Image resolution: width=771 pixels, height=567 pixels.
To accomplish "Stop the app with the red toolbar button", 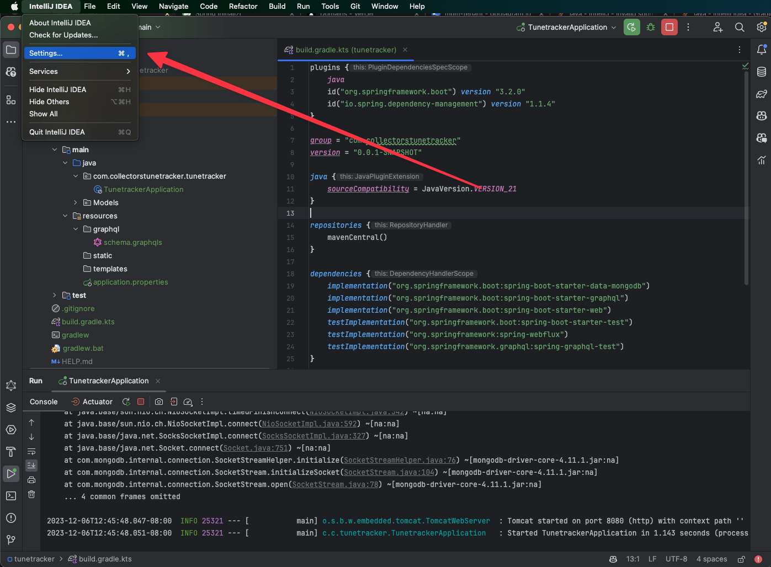I will (x=669, y=27).
